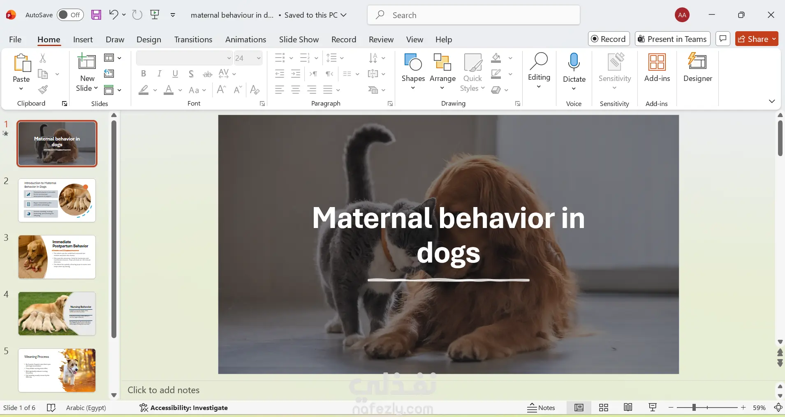Toggle Notes pane in status bar
This screenshot has width=785, height=417.
click(x=541, y=408)
